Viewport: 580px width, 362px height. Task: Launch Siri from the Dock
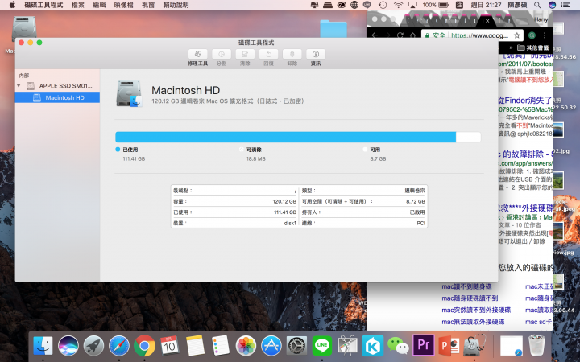pos(68,346)
